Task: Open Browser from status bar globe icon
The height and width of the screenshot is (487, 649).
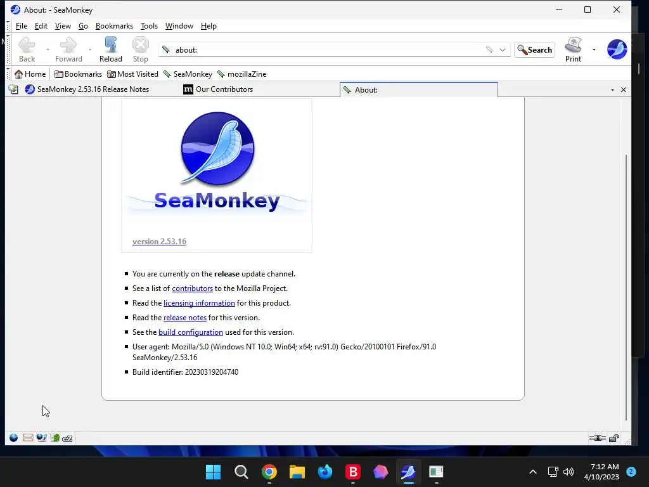Action: (13, 438)
